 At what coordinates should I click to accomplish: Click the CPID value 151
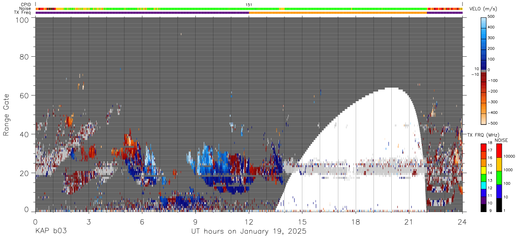click(x=249, y=5)
